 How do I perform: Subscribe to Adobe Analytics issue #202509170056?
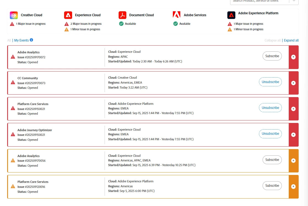(x=272, y=160)
